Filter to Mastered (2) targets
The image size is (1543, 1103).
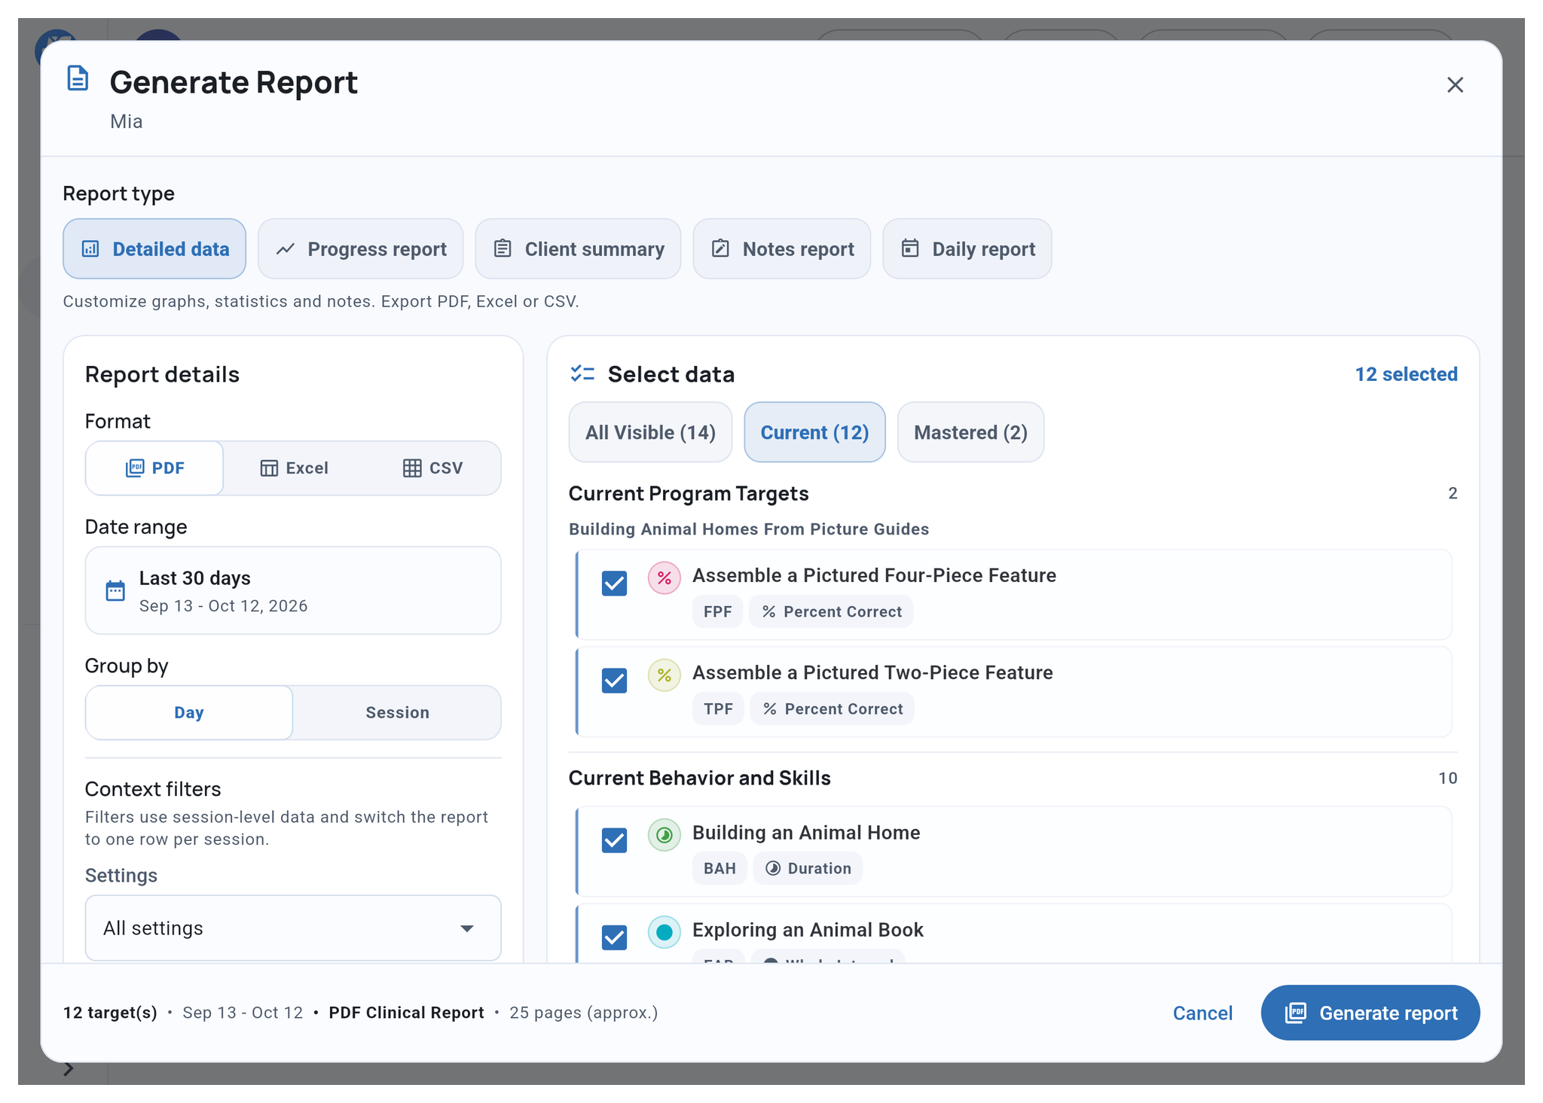[970, 433]
